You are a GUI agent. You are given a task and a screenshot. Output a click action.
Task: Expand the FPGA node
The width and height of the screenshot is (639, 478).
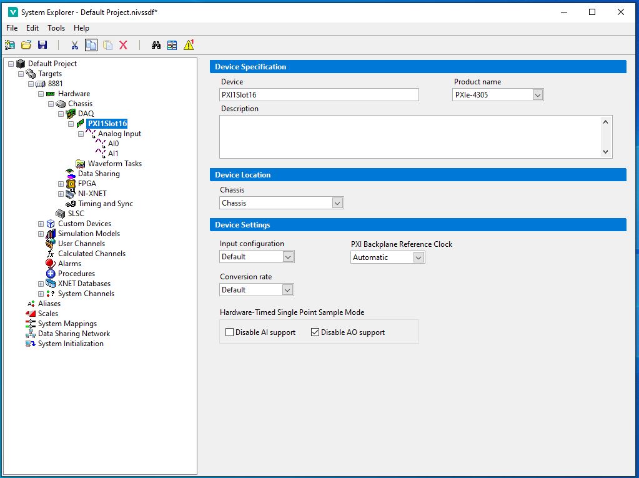click(x=61, y=184)
